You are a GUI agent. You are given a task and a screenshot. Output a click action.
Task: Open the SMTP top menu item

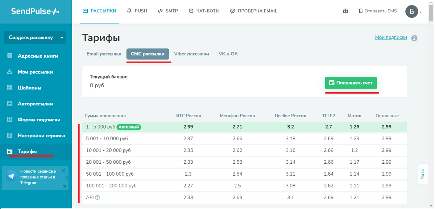click(168, 11)
